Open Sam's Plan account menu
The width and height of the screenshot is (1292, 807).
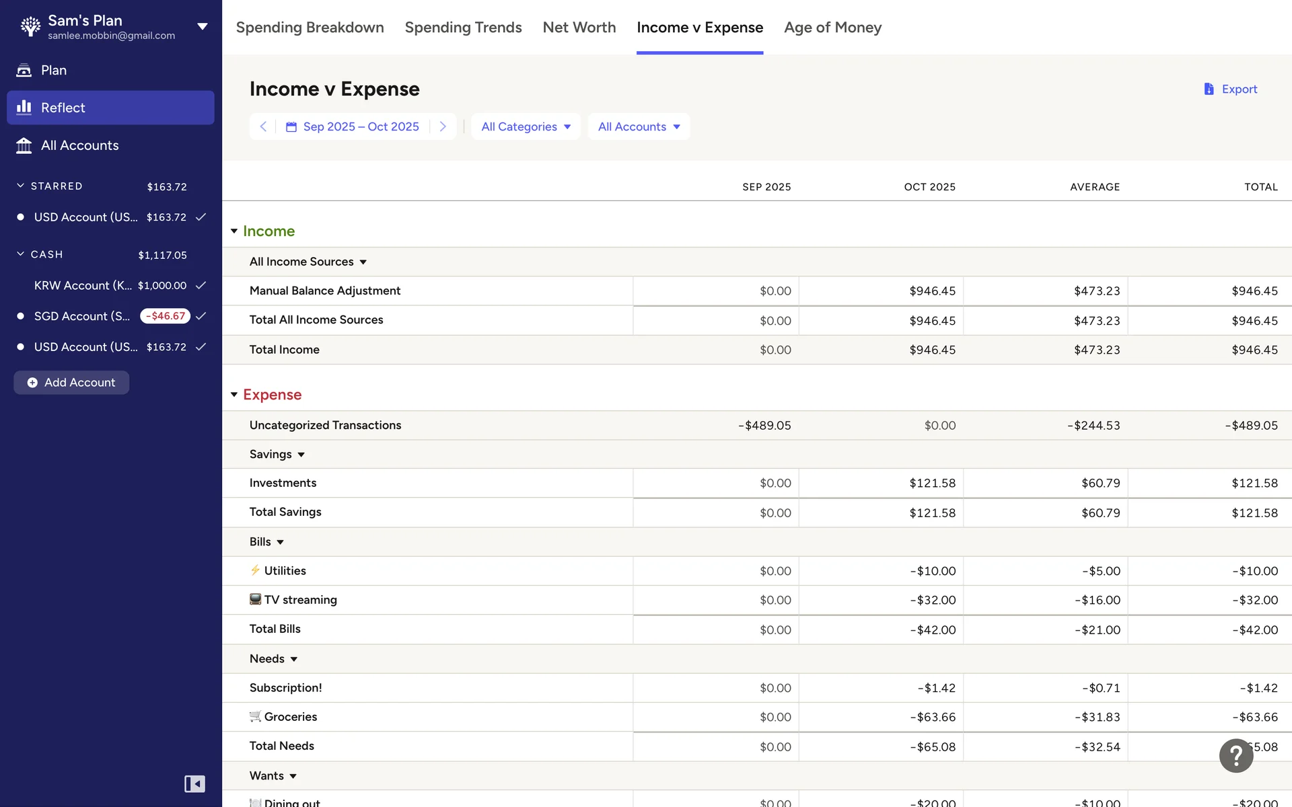tap(202, 27)
